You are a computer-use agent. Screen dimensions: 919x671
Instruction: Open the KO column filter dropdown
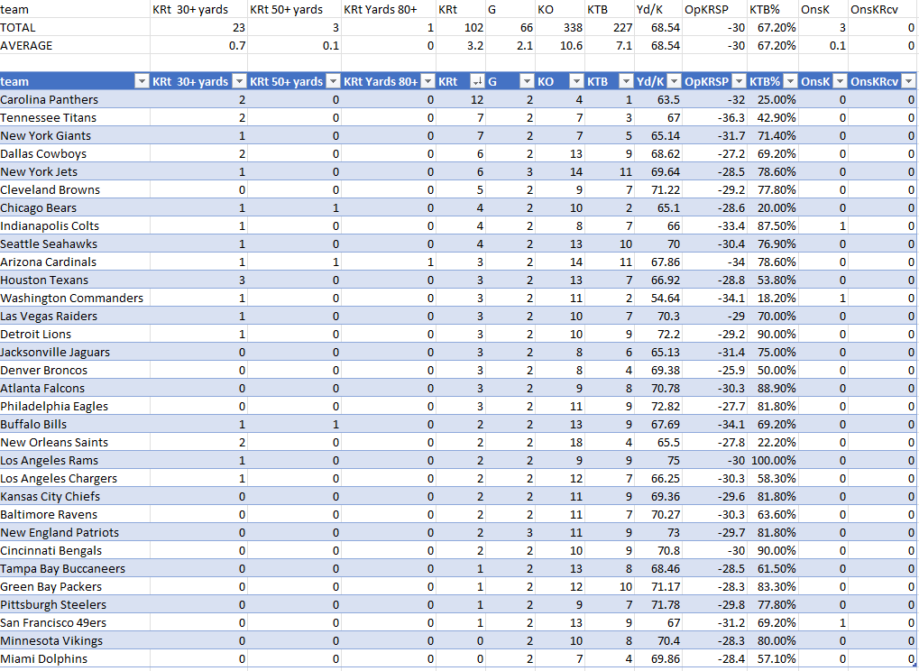pos(576,81)
